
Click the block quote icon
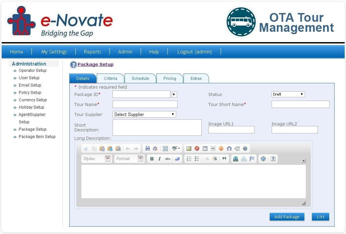click(224, 159)
